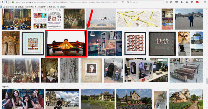This screenshot has width=208, height=109.
Task: Open the teal bedroom with desk thumbnail
Action: (105, 43)
